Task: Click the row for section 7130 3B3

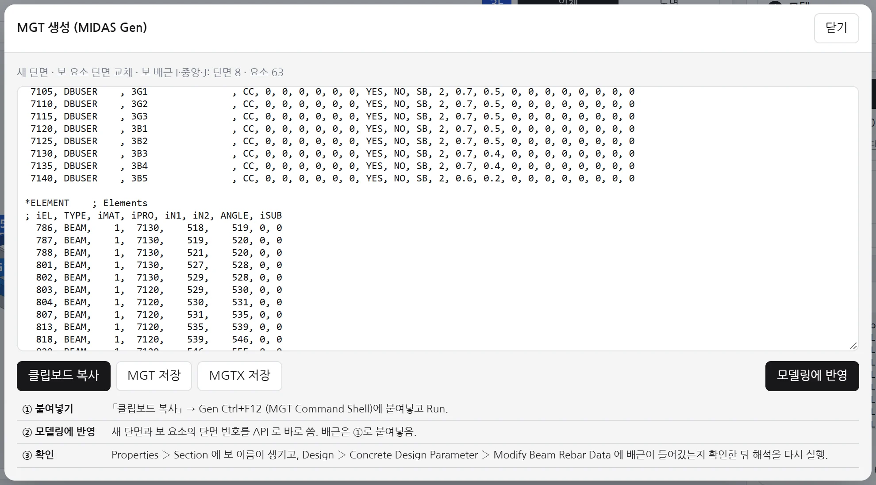Action: pyautogui.click(x=332, y=154)
